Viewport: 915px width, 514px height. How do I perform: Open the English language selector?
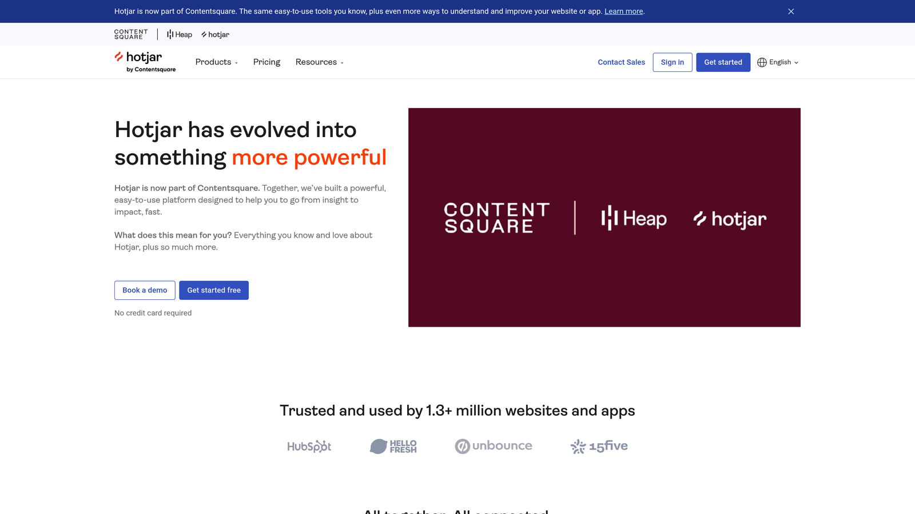(779, 62)
